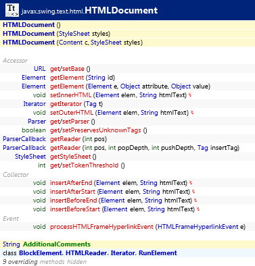This screenshot has width=255, height=266.
Task: Open the RunElement inner class
Action: [x=158, y=253]
